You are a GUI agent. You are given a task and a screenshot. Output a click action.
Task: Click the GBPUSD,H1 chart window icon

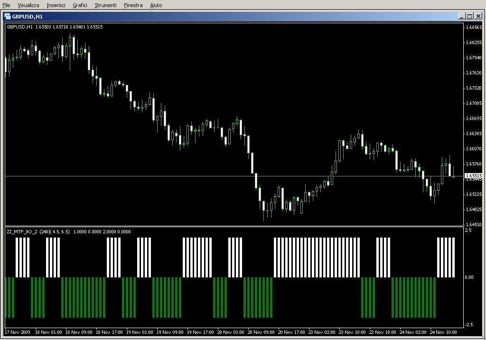[x=8, y=17]
